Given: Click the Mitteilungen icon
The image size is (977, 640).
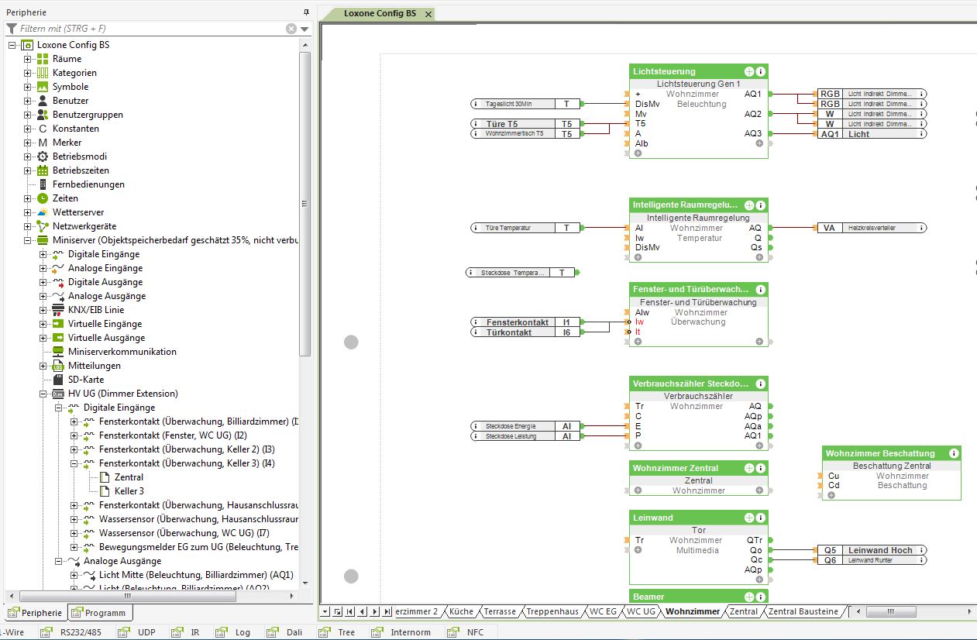Looking at the screenshot, I should [58, 366].
